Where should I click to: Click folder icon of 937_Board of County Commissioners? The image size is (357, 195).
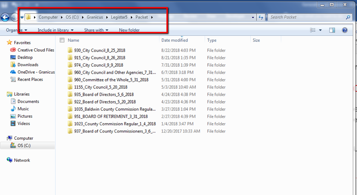[70, 131]
